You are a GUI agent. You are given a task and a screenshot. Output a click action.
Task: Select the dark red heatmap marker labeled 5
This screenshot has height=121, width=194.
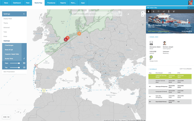(x=66, y=39)
